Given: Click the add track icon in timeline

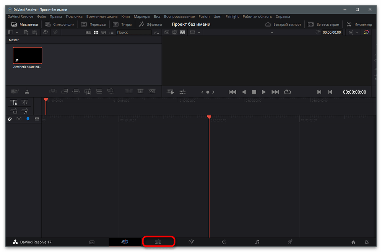Looking at the screenshot, I should (37, 119).
